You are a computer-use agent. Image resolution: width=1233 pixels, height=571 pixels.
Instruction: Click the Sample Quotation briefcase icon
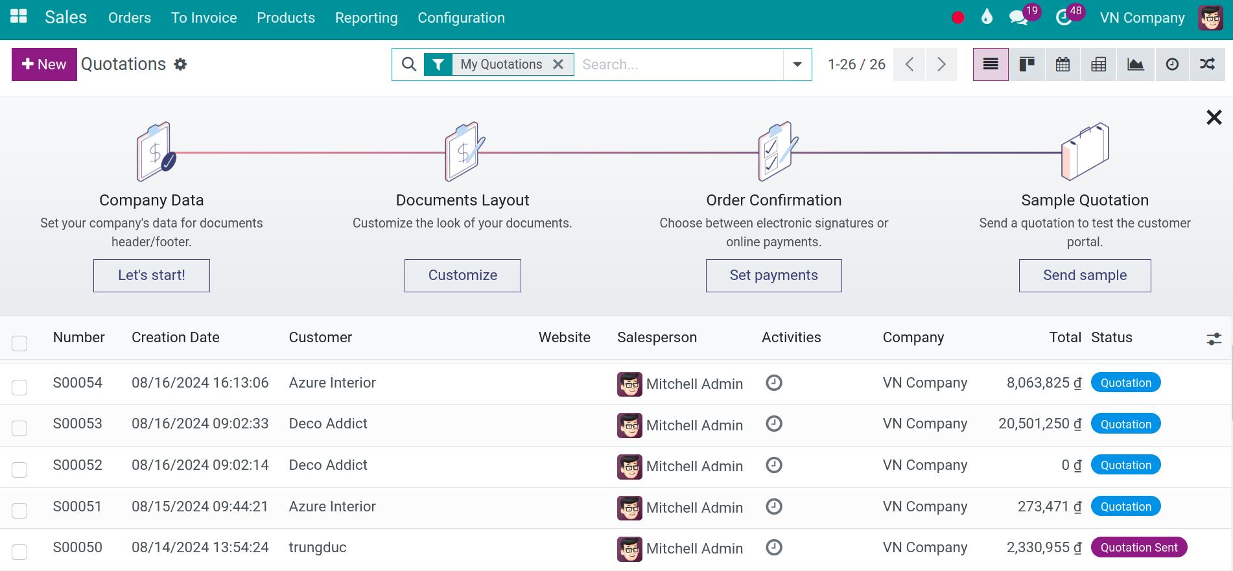[x=1085, y=152]
